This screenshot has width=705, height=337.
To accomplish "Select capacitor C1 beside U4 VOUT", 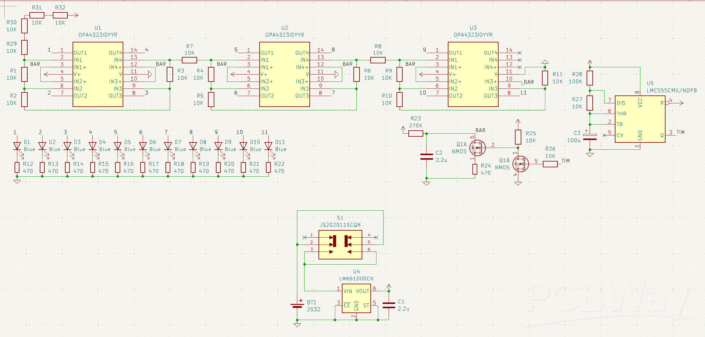I will (389, 305).
